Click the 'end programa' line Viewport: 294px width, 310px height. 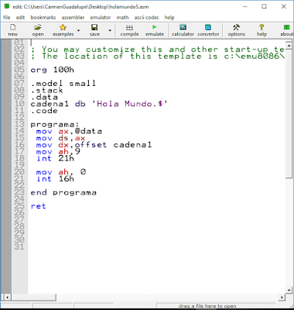tap(63, 193)
